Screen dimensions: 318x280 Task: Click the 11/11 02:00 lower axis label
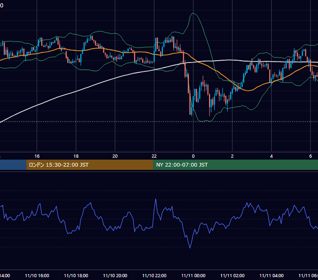(x=232, y=275)
